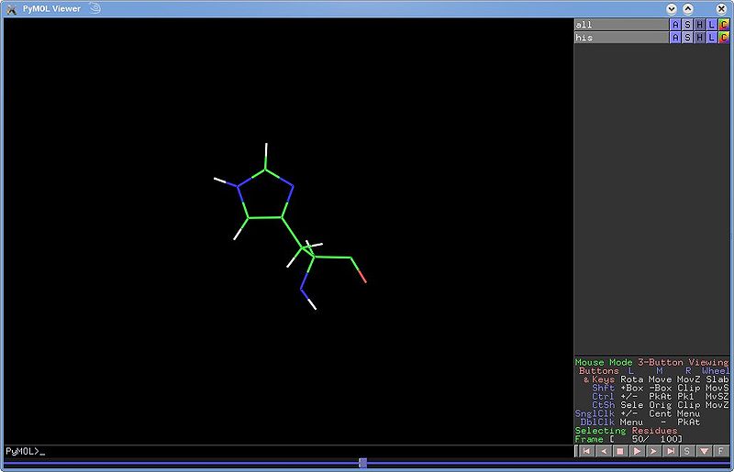Open Hide menu for 'all' row

coord(700,25)
